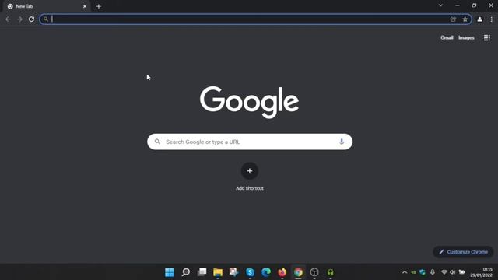Open the Google apps grid
The height and width of the screenshot is (280, 498).
[487, 38]
